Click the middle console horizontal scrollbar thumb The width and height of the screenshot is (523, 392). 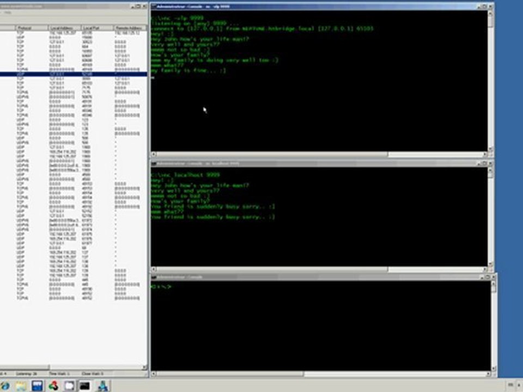272,269
